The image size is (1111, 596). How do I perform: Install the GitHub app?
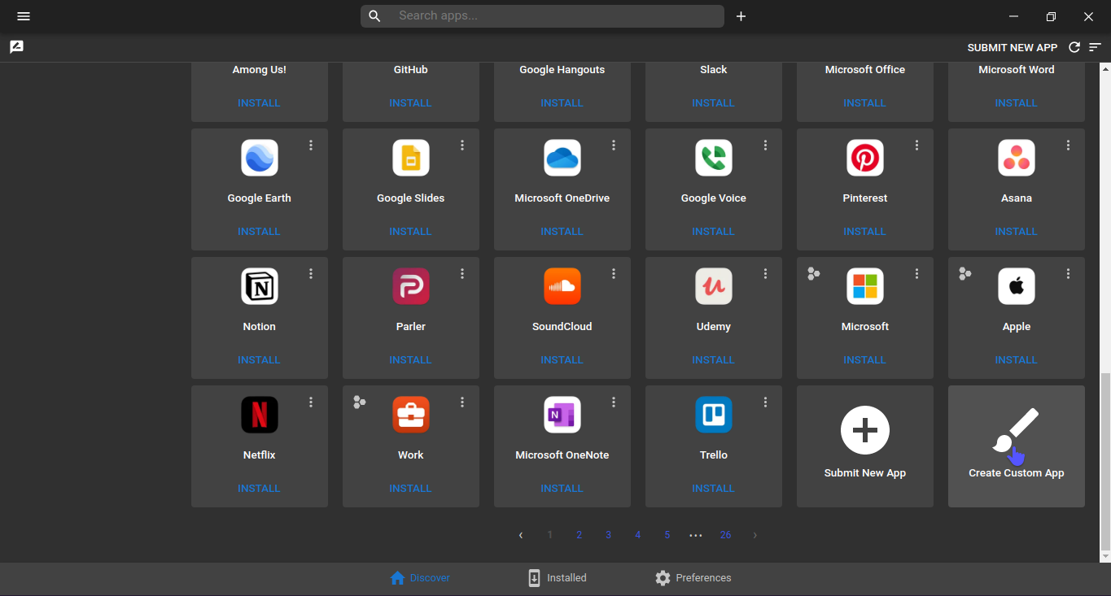(410, 103)
